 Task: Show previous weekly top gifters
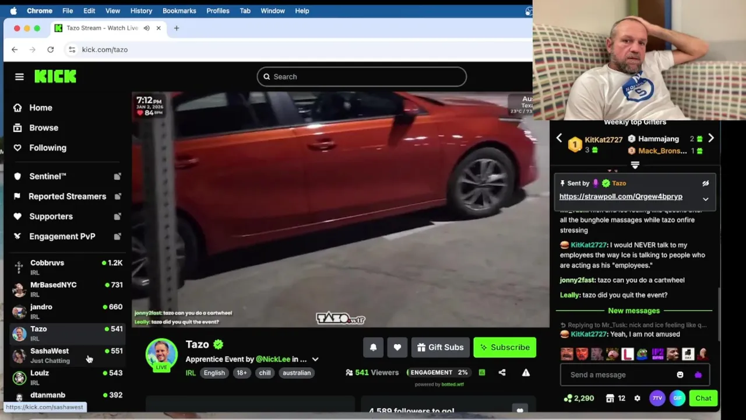[559, 138]
